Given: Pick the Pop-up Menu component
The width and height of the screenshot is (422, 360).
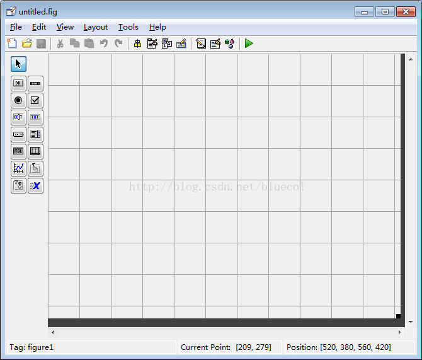Looking at the screenshot, I should pos(18,134).
